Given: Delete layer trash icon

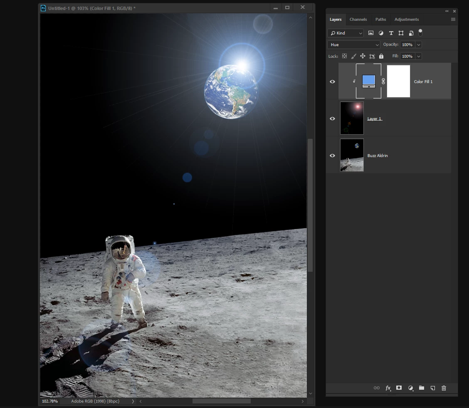Looking at the screenshot, I should 444,388.
